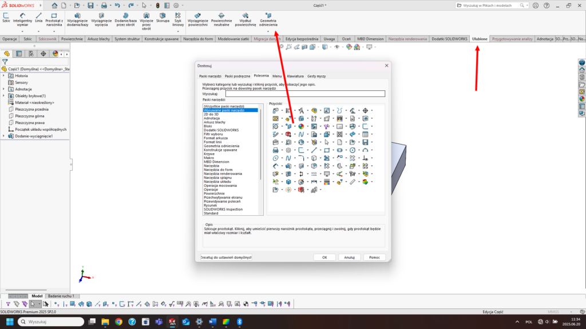The width and height of the screenshot is (586, 329).
Task: Open Options via the gear icon
Action: (176, 6)
